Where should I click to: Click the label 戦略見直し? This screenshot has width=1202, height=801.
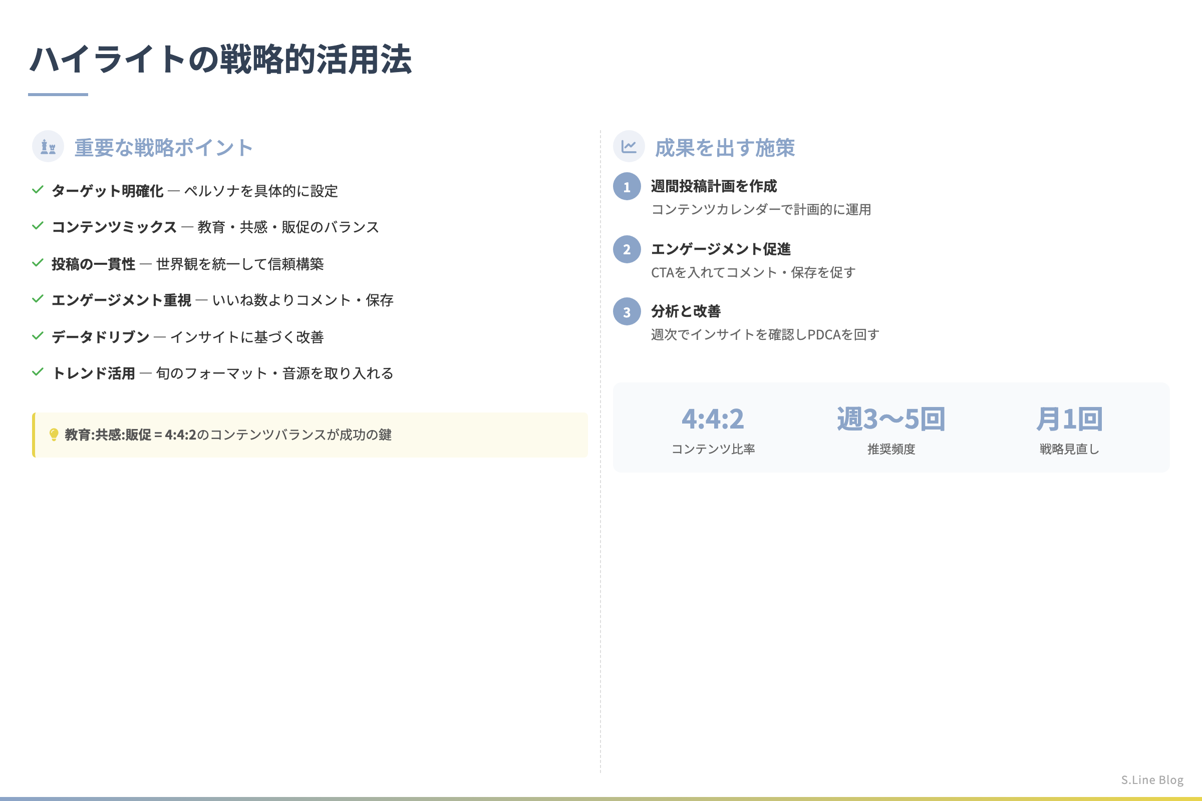pyautogui.click(x=1070, y=449)
